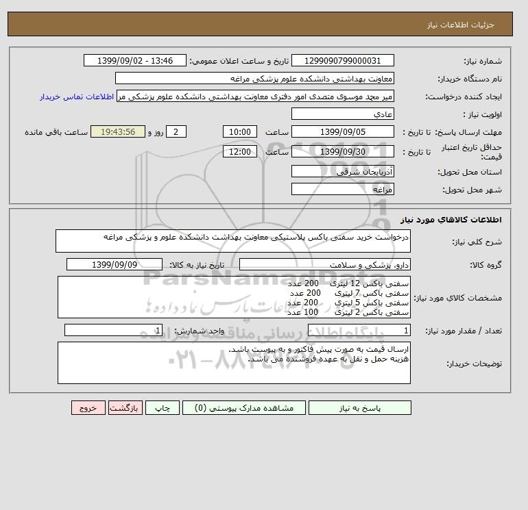Click the ایجاد کننده درخواست field
This screenshot has width=528, height=510.
pyautogui.click(x=255, y=96)
